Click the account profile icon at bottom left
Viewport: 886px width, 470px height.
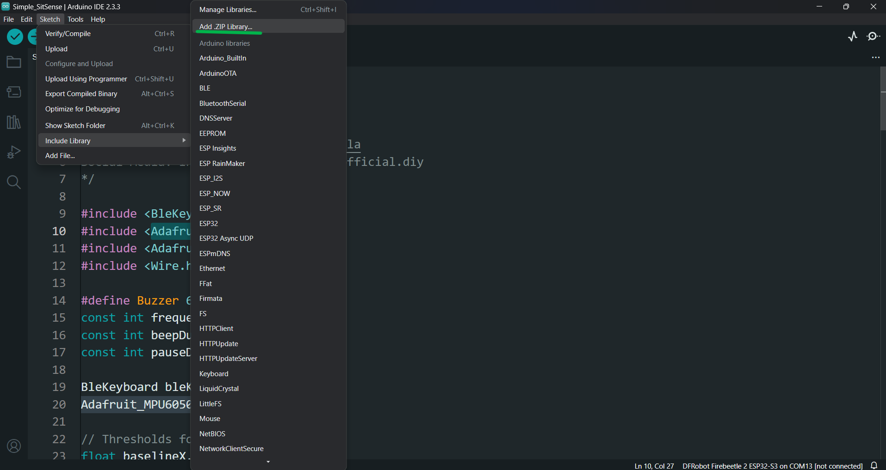(x=14, y=446)
